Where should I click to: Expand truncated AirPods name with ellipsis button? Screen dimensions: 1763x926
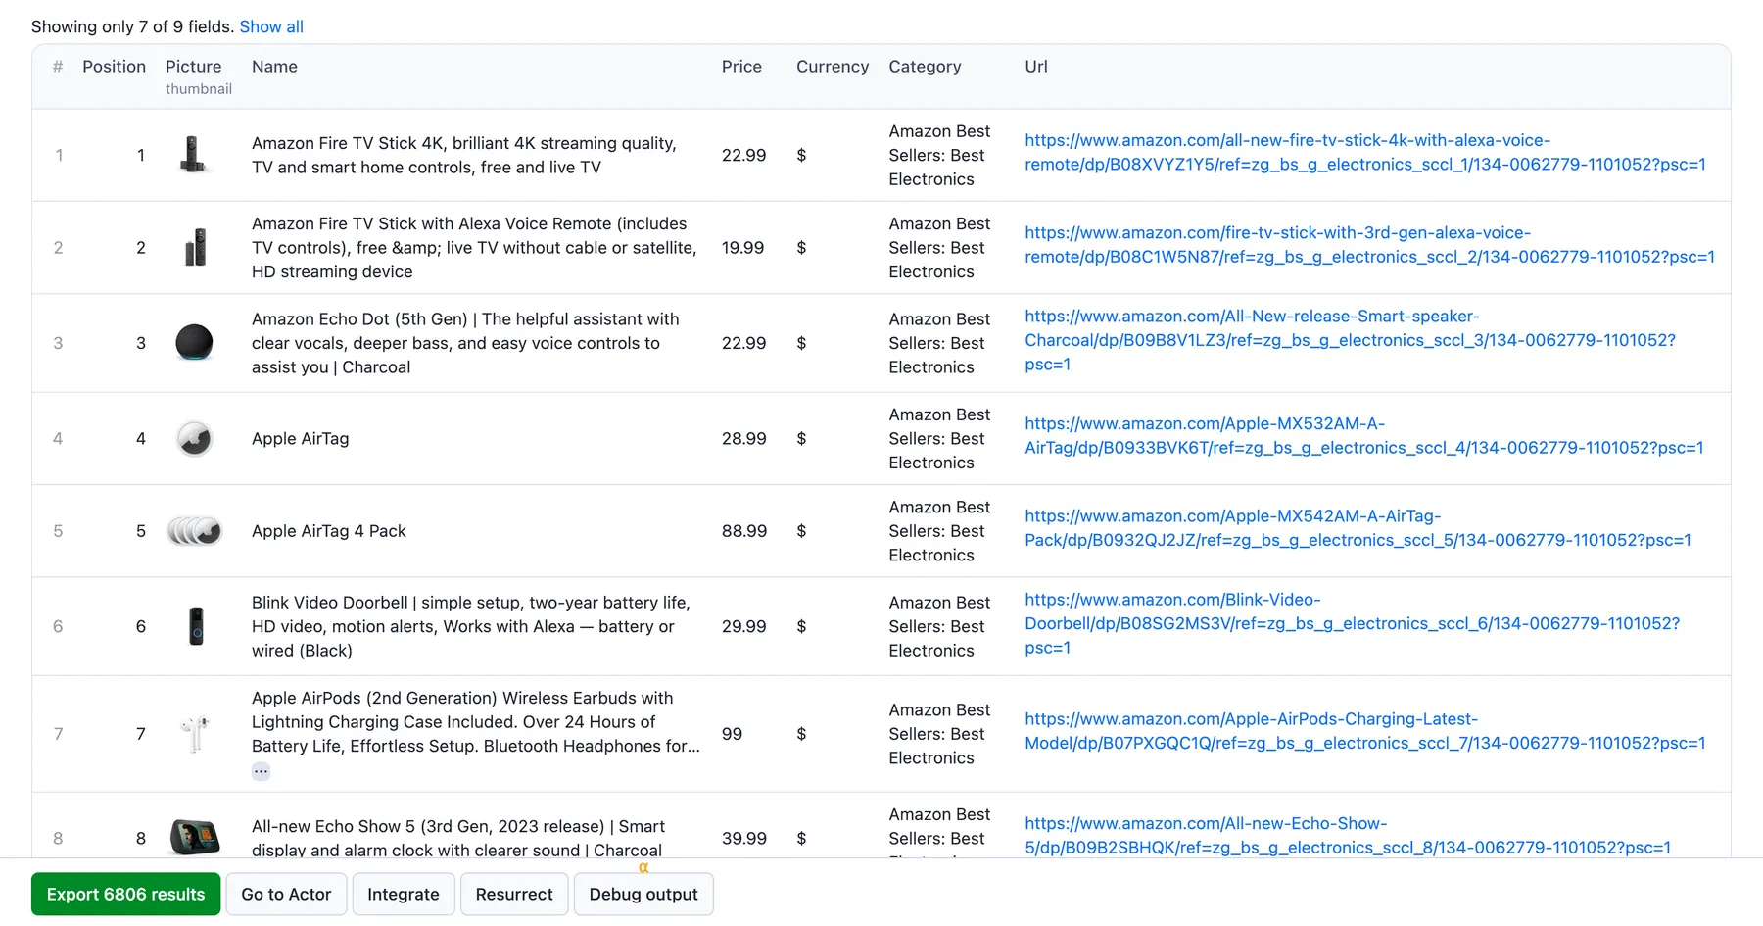point(261,771)
